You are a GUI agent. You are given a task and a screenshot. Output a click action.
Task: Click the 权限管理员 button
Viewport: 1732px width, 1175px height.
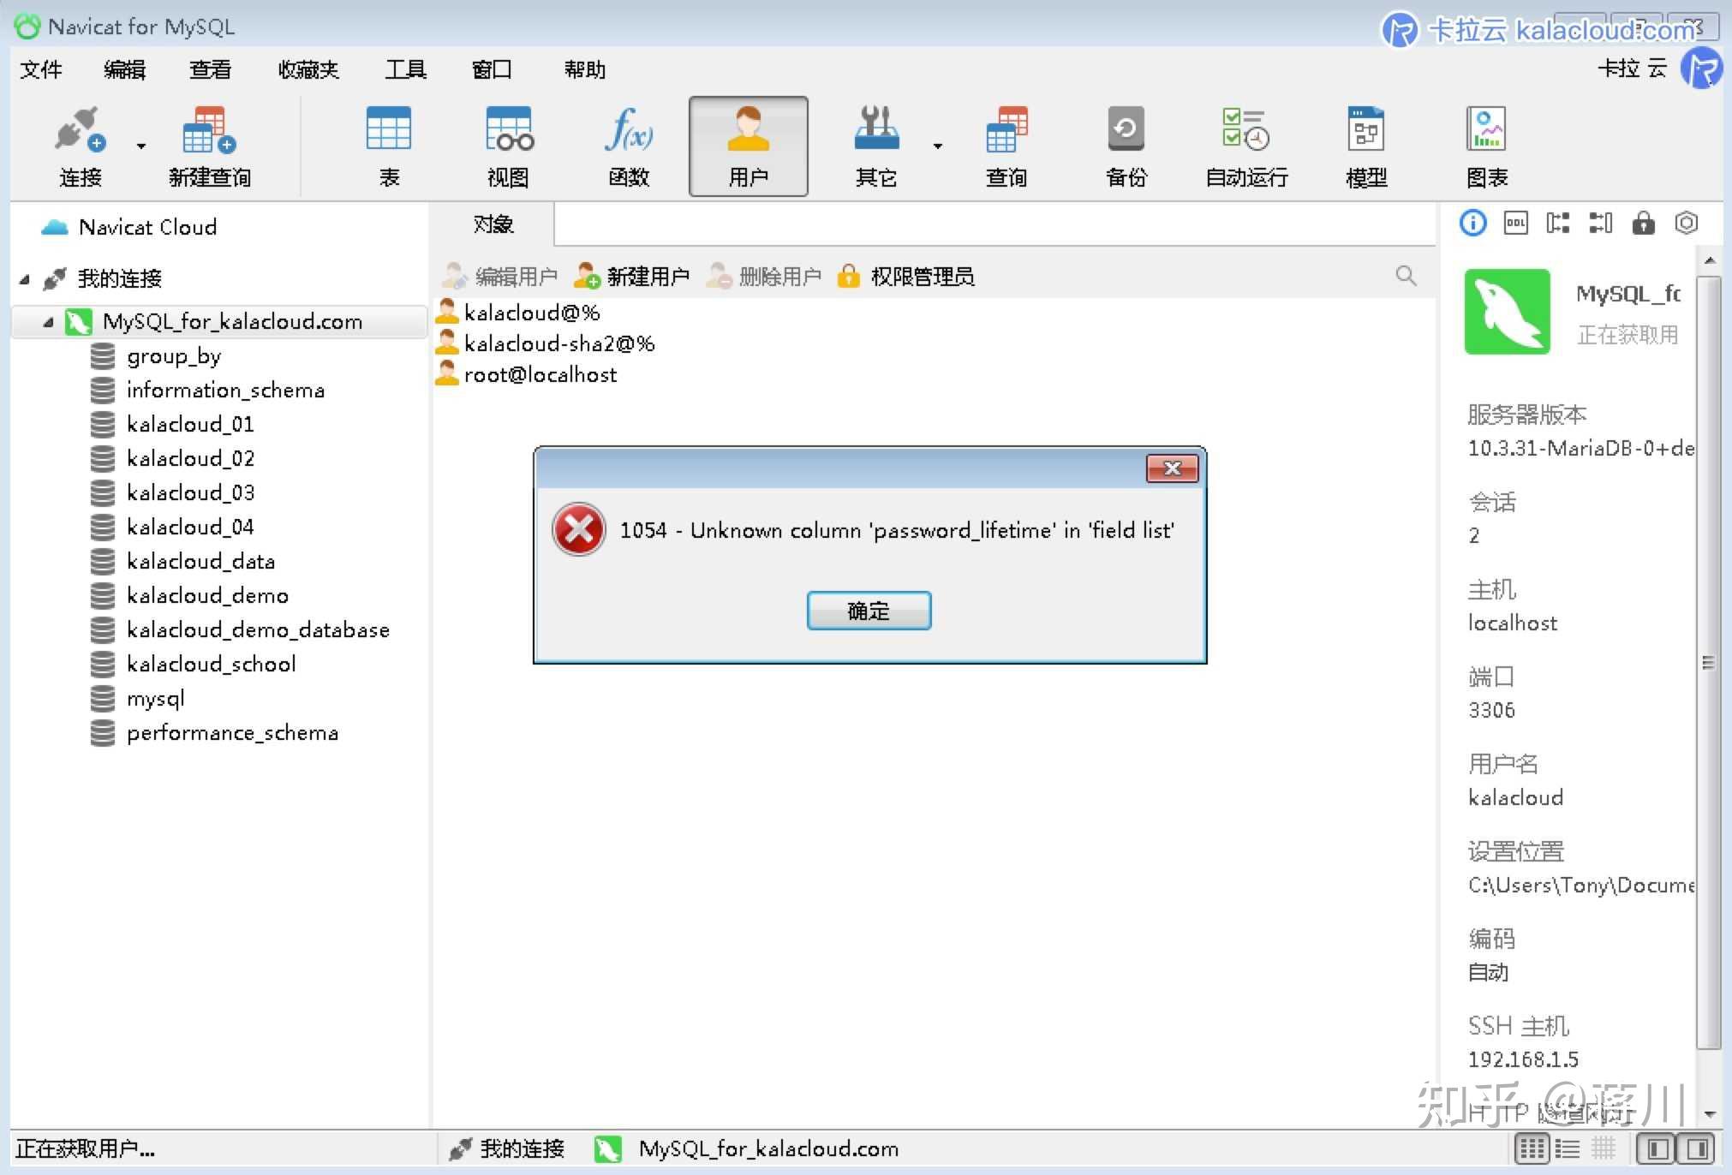pos(906,276)
